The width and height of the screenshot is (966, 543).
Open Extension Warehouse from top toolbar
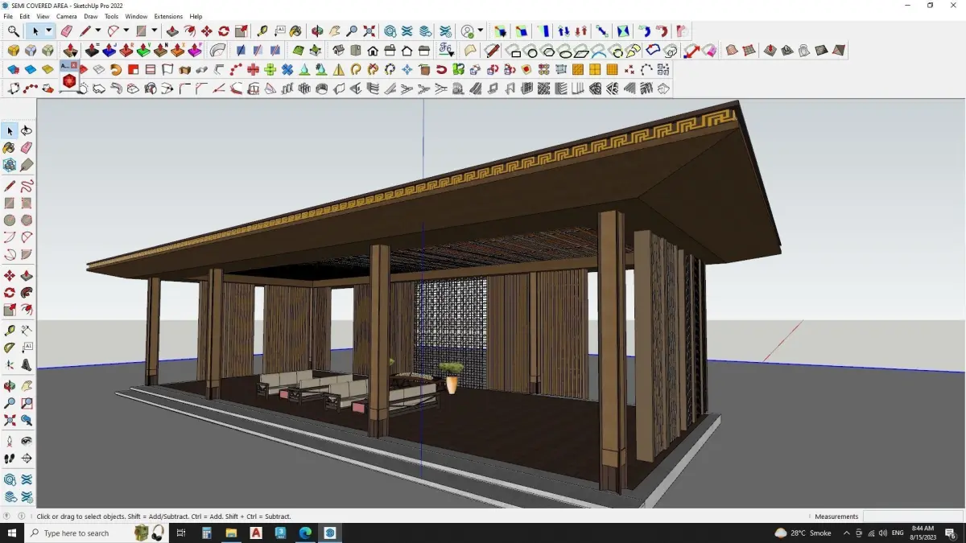pos(407,31)
